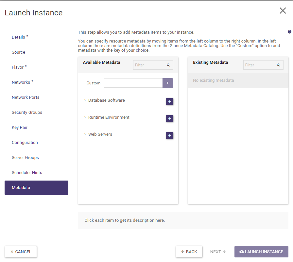Viewport: 293px width, 262px height.
Task: Close the Launch Instance dialog
Action: tap(283, 11)
